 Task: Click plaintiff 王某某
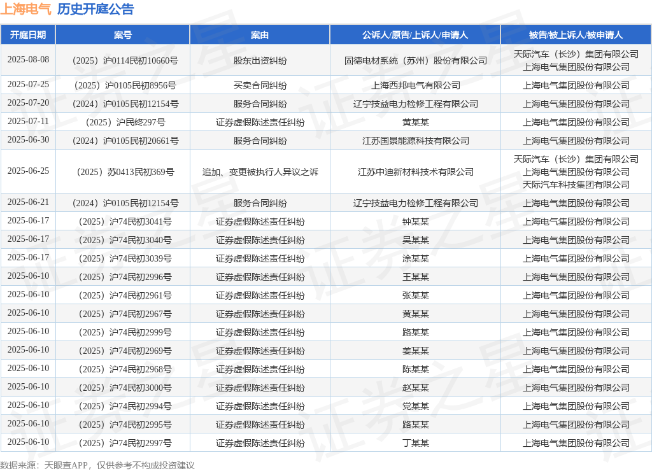pos(415,278)
